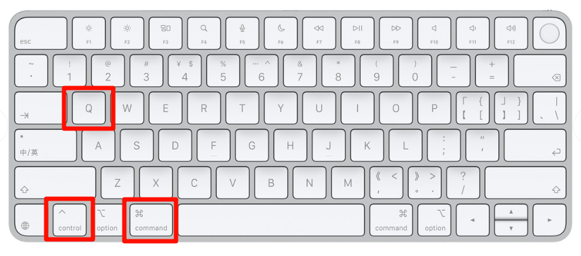The width and height of the screenshot is (581, 256).
Task: Click the F5 microphone dictation key
Action: 242,33
